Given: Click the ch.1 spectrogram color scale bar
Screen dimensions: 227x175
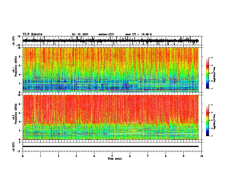Looking at the screenshot, I should [x=207, y=73].
